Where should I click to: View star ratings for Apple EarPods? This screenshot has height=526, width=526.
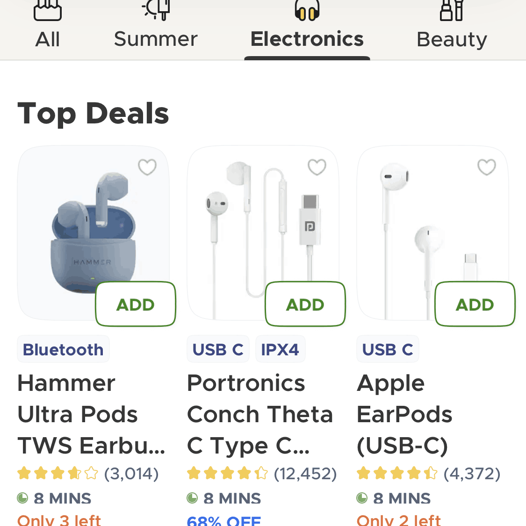point(397,474)
